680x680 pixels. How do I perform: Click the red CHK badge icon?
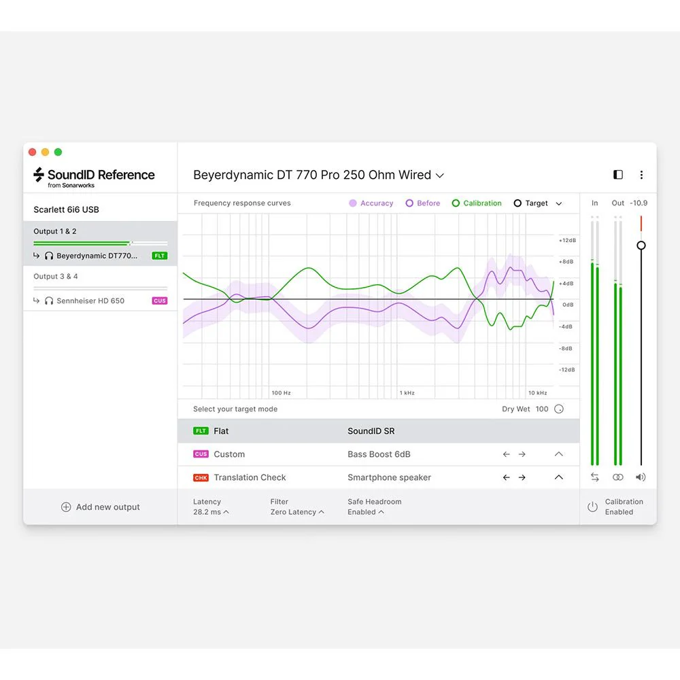coord(201,477)
